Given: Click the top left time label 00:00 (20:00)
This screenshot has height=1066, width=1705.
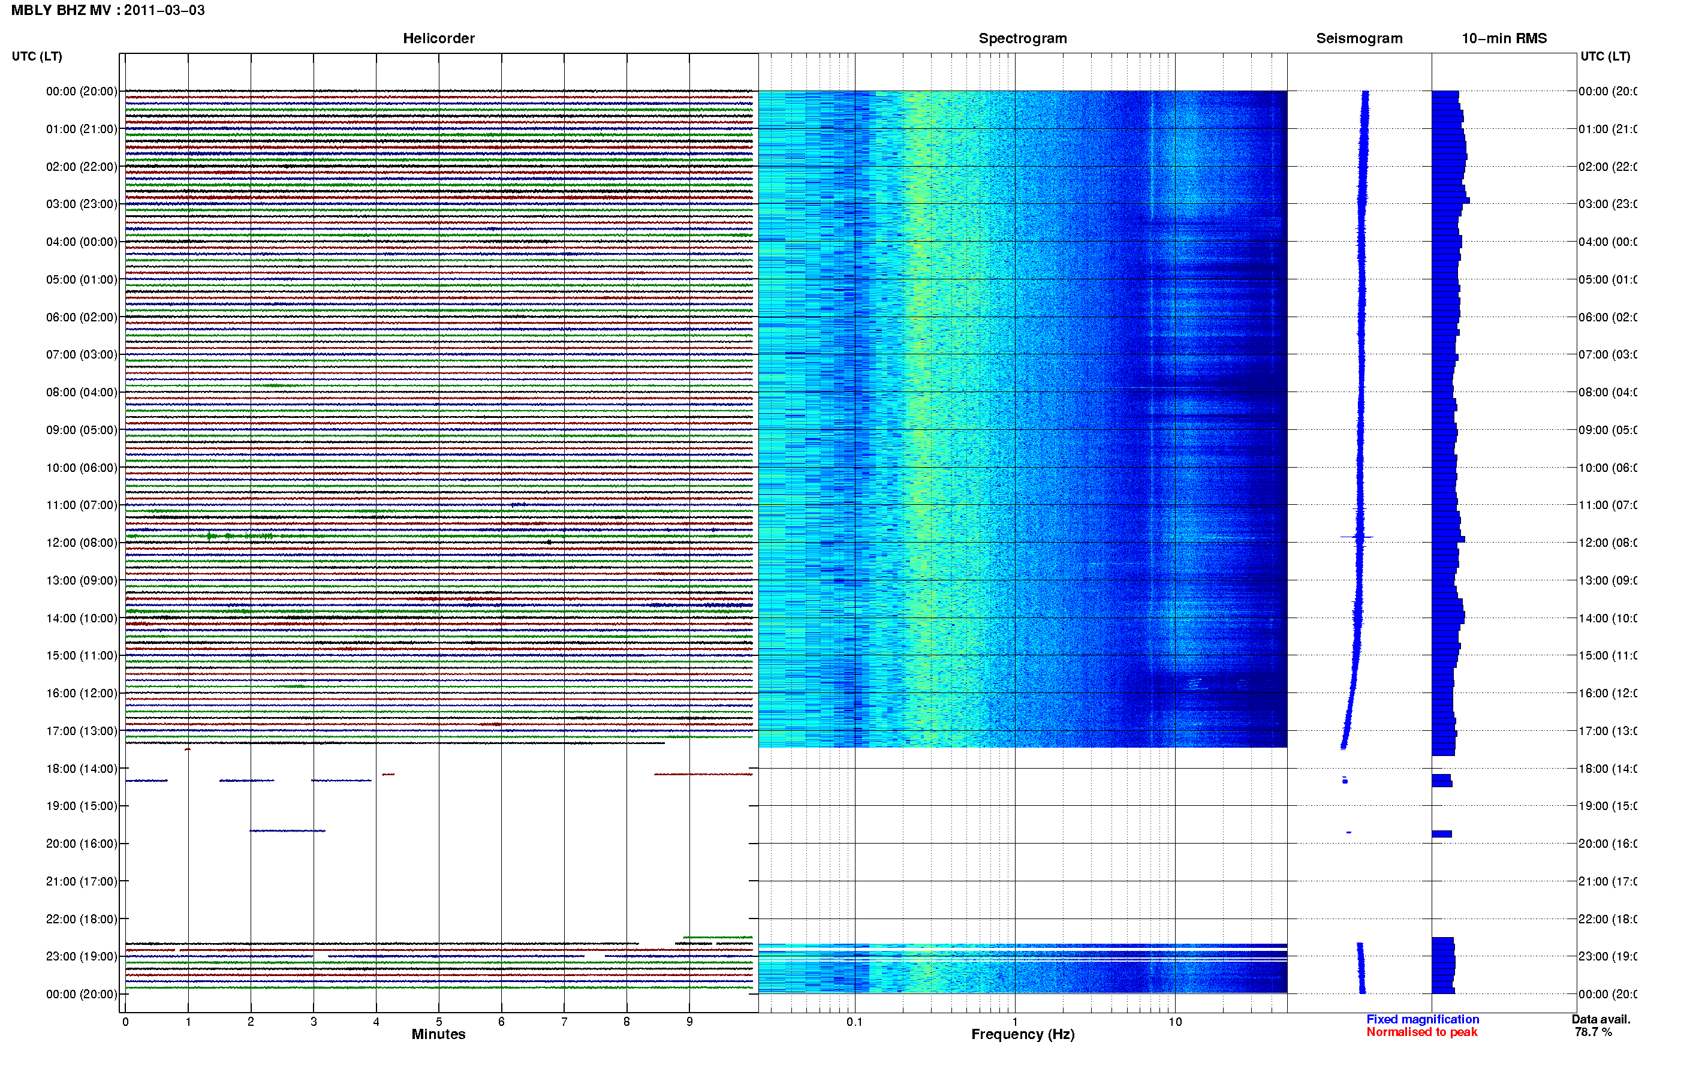Looking at the screenshot, I should 82,91.
